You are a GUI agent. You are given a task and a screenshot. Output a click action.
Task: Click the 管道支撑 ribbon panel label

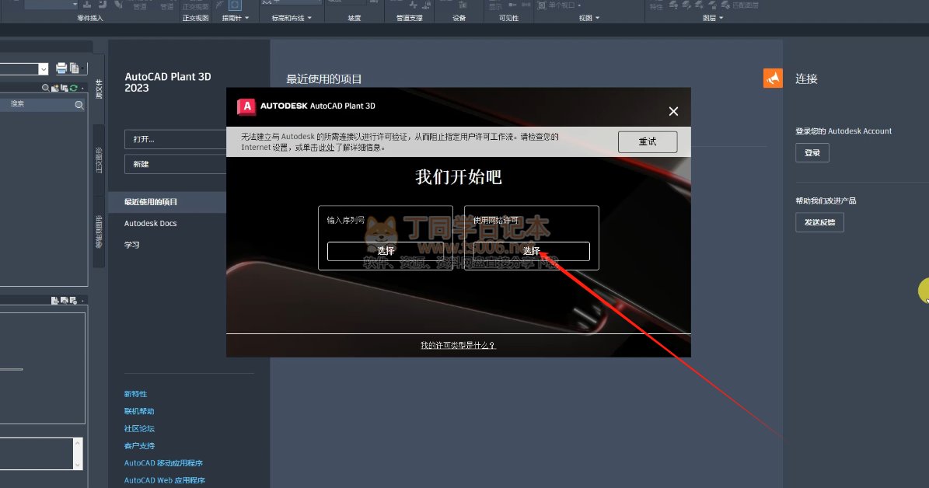(410, 19)
